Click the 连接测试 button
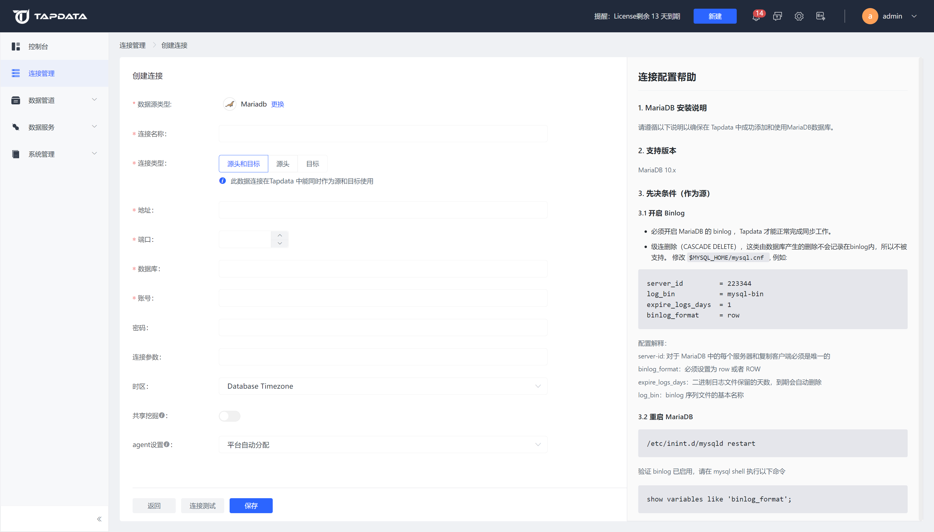Image resolution: width=934 pixels, height=532 pixels. [x=202, y=506]
